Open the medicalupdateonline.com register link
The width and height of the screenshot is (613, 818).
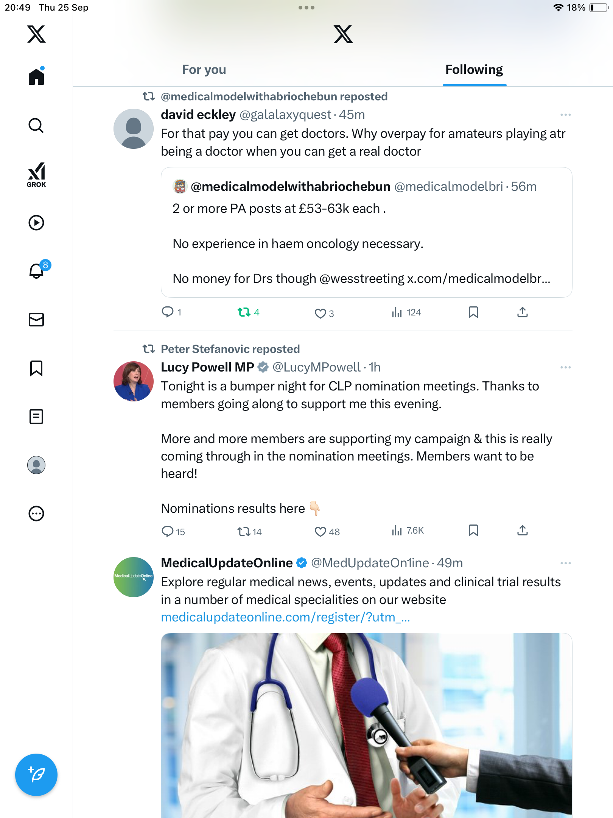285,617
